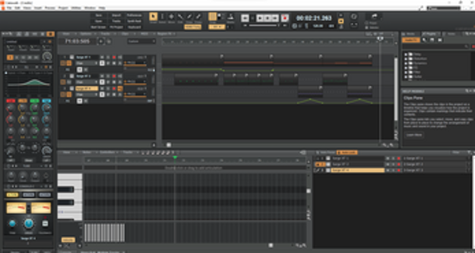Mute Serge XT 1 in the piano roll track list
This screenshot has height=253, width=475.
pyautogui.click(x=387, y=158)
